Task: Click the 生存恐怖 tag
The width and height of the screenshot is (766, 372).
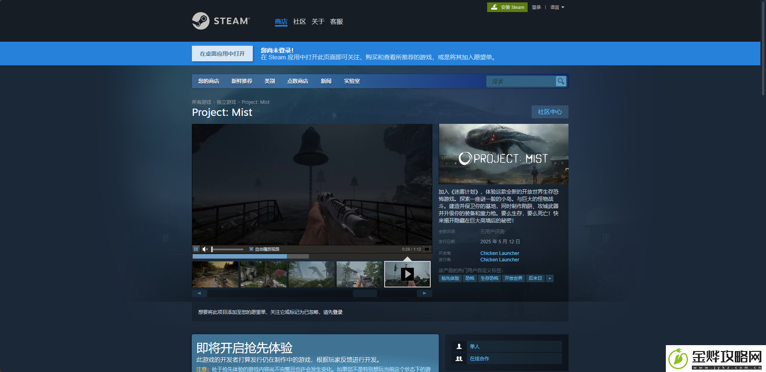Action: pos(490,278)
